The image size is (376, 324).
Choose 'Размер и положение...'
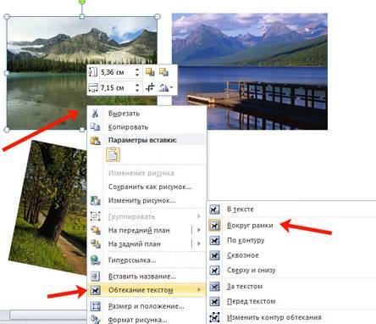click(x=147, y=306)
